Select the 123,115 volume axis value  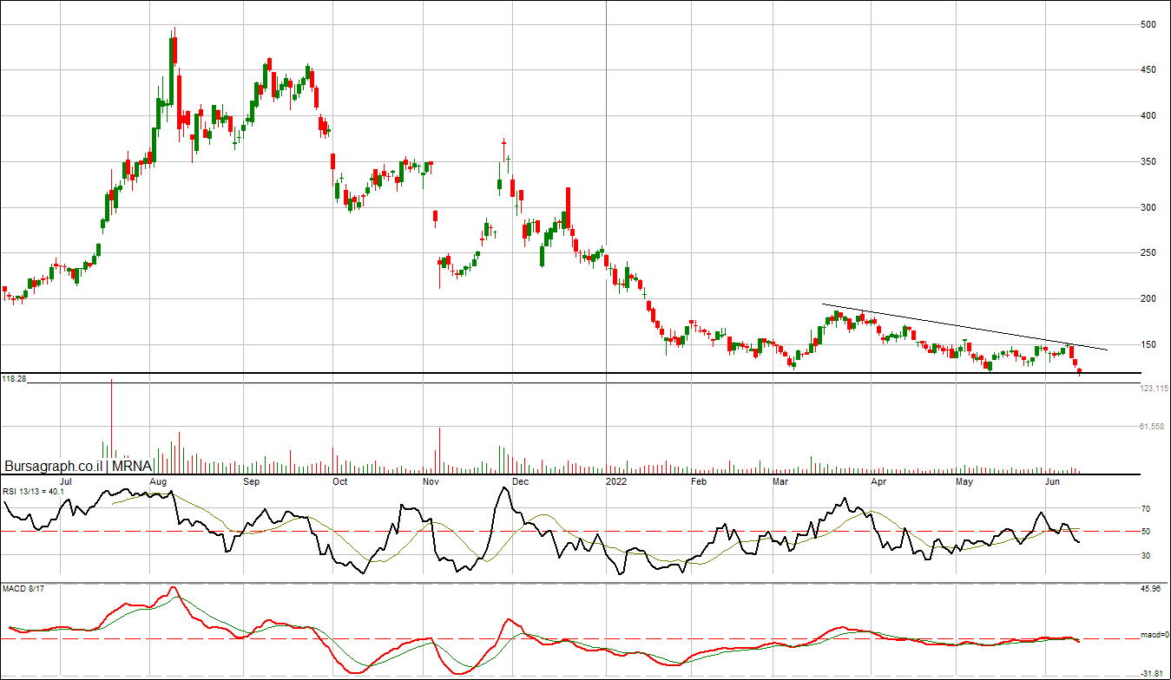(1154, 389)
